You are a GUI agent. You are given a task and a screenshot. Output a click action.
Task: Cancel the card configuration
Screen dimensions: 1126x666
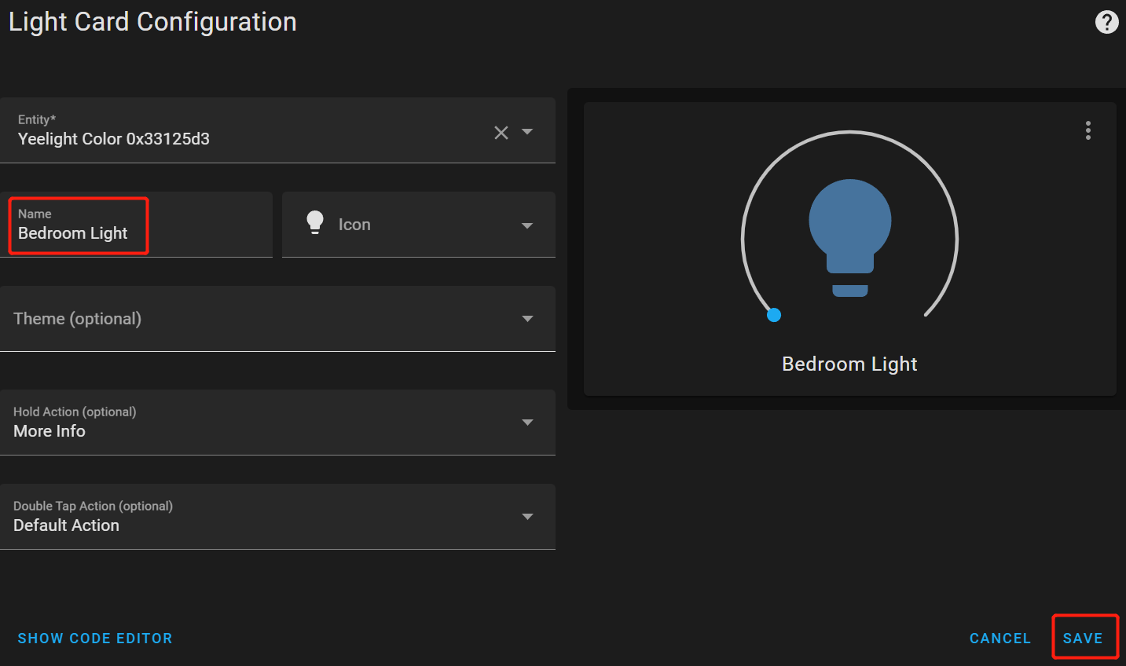(1000, 639)
